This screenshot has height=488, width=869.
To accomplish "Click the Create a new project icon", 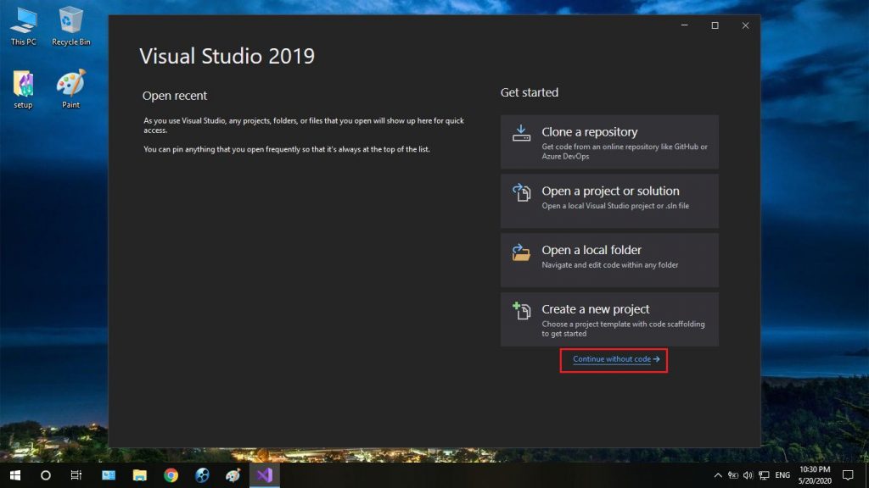I will tap(521, 311).
